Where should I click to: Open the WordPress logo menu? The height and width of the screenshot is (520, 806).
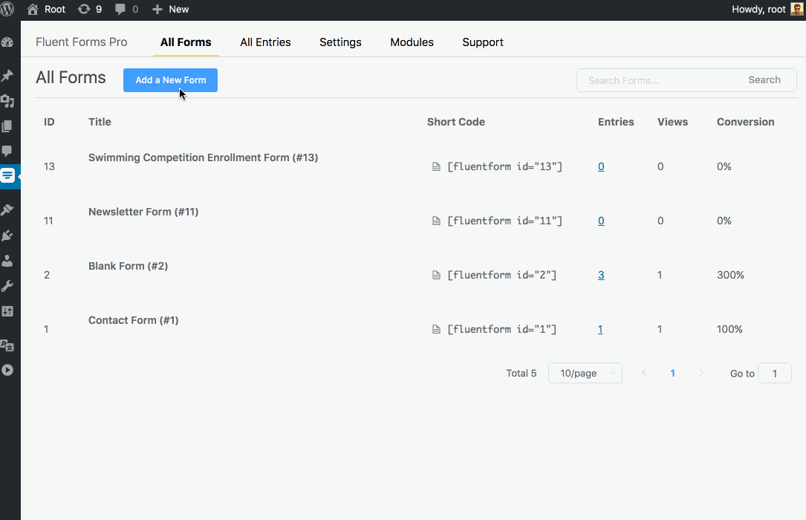point(9,10)
